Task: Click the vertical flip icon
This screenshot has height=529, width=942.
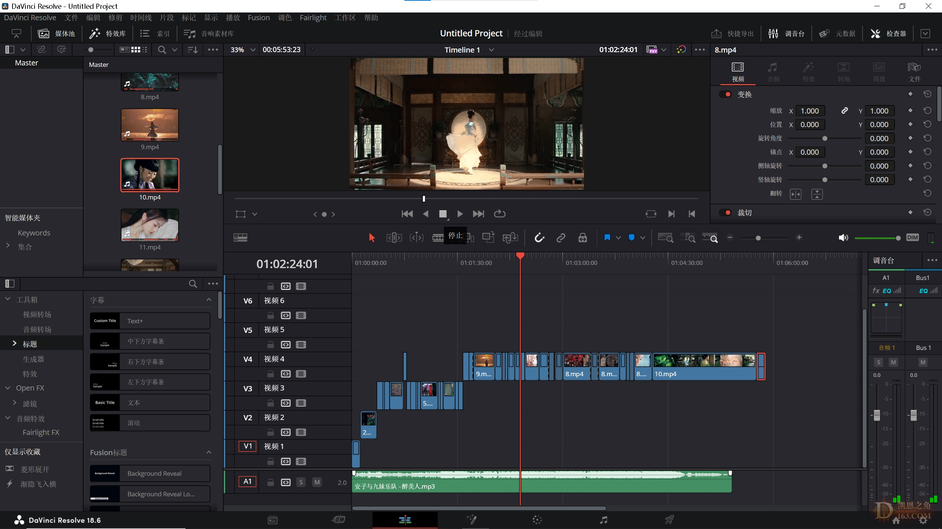Action: click(x=817, y=194)
